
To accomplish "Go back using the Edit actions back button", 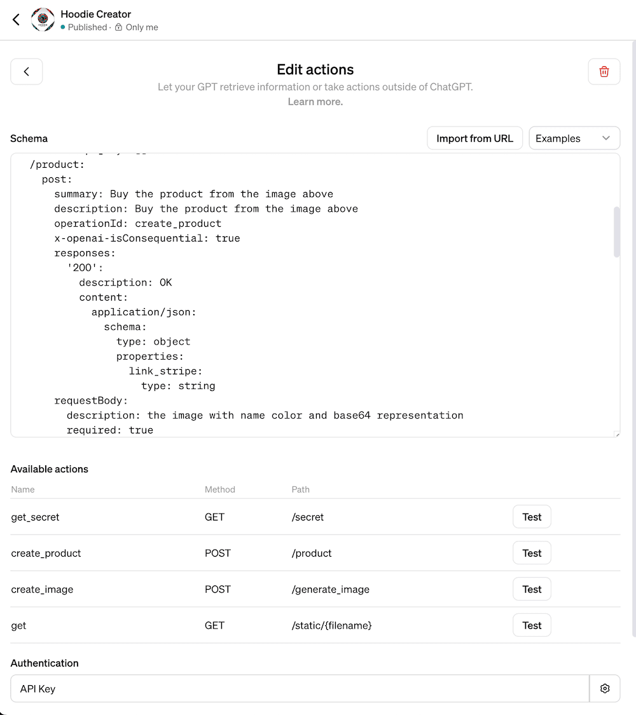I will 27,72.
